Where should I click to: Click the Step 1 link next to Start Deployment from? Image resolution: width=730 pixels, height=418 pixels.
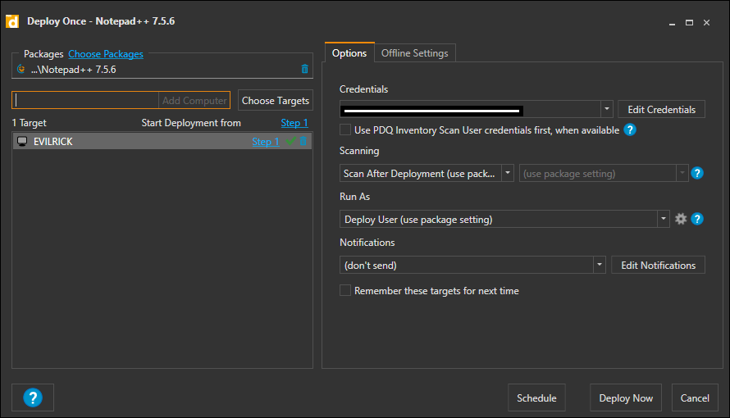[294, 123]
